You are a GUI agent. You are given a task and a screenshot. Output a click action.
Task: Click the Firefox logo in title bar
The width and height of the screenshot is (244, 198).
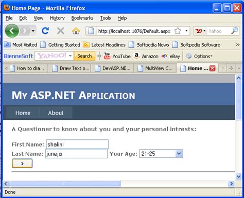point(7,8)
